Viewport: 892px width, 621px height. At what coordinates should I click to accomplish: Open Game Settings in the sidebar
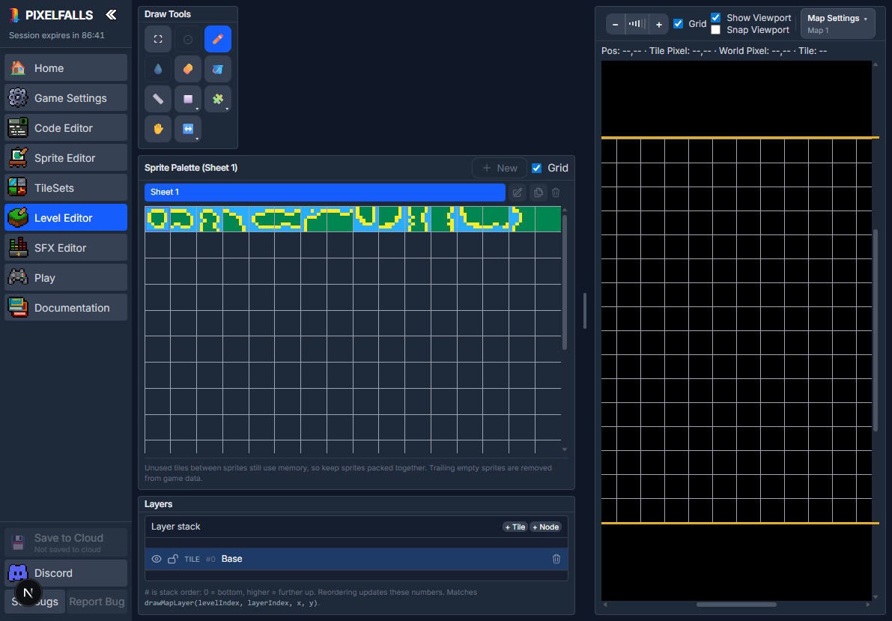coord(66,98)
